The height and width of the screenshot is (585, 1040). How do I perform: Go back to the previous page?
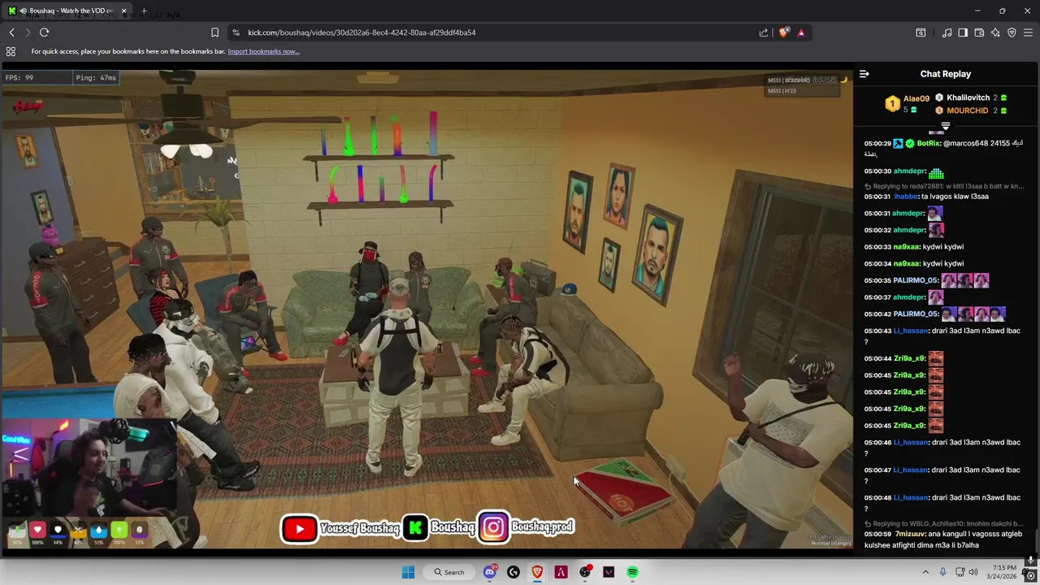click(x=11, y=32)
